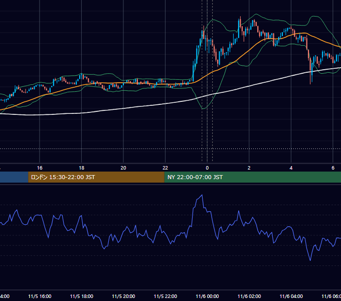
Task: Click the 11/6 02:00 time label
Action: (249, 296)
